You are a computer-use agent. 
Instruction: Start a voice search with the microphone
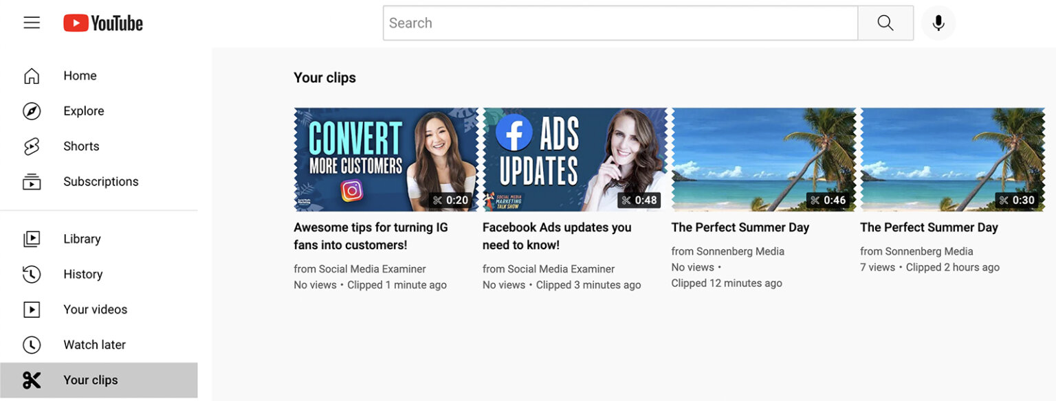point(938,22)
